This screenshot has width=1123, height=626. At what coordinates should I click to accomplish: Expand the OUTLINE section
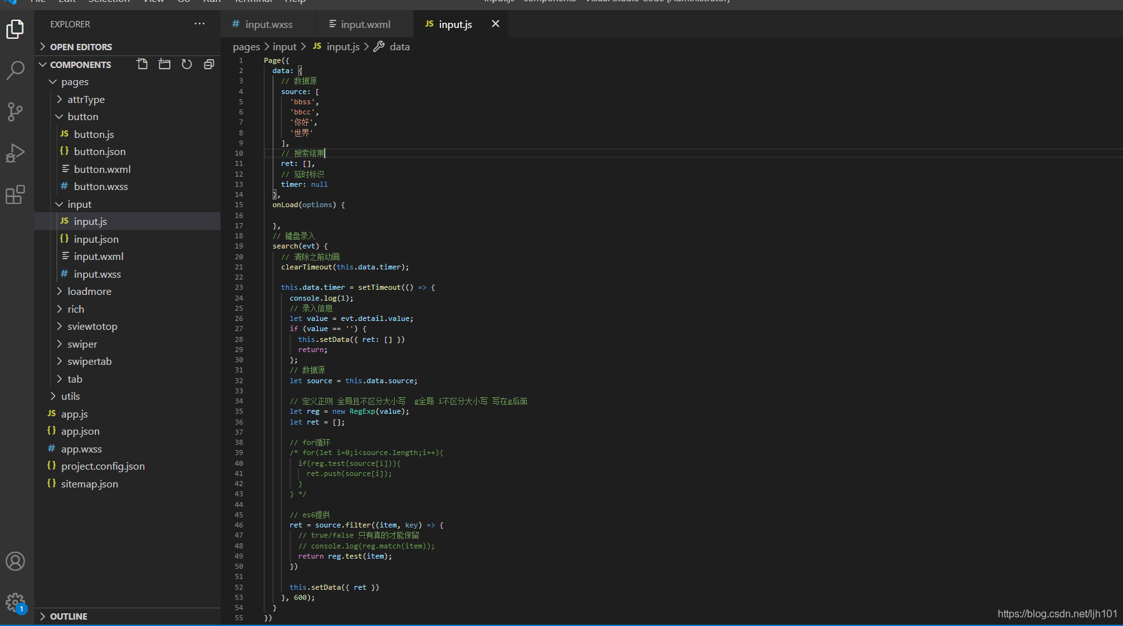click(127, 616)
